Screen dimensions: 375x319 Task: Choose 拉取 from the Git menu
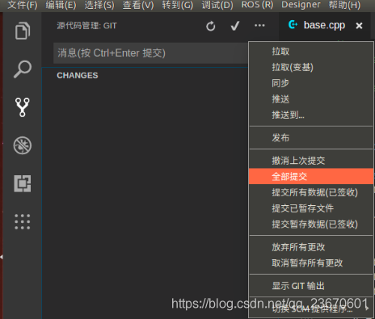coord(311,51)
